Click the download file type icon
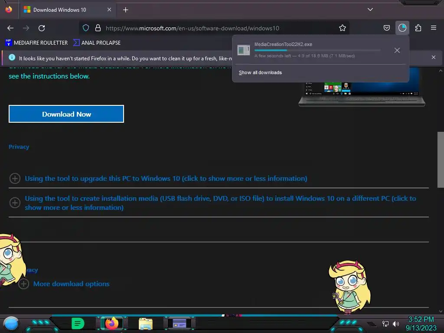The image size is (444, 333). point(244,50)
